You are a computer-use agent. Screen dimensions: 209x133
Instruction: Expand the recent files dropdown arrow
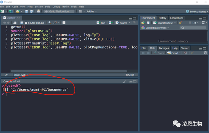point(22,11)
